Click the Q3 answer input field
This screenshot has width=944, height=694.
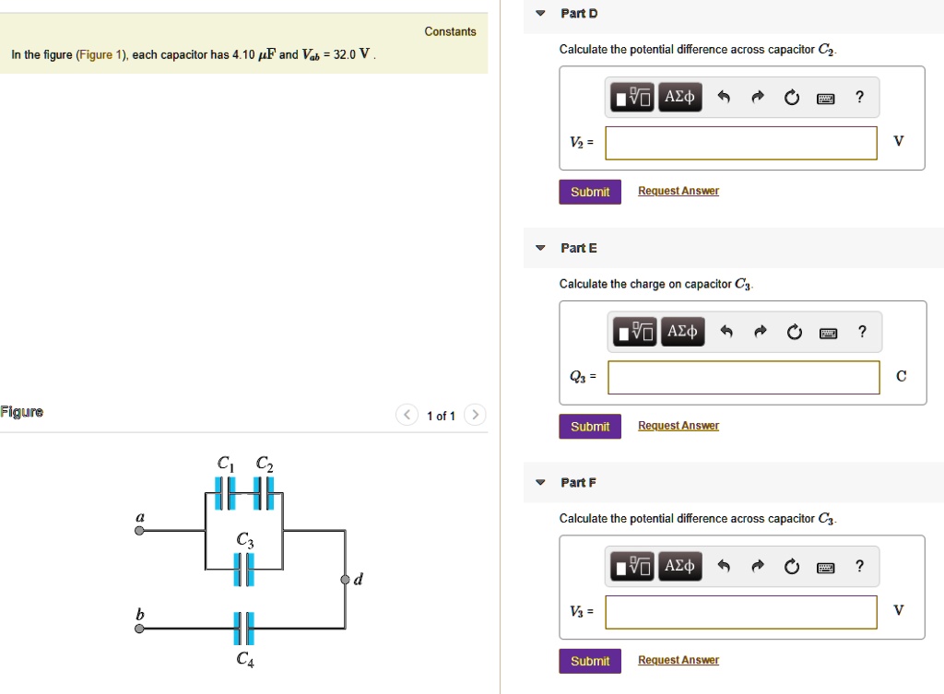click(743, 377)
